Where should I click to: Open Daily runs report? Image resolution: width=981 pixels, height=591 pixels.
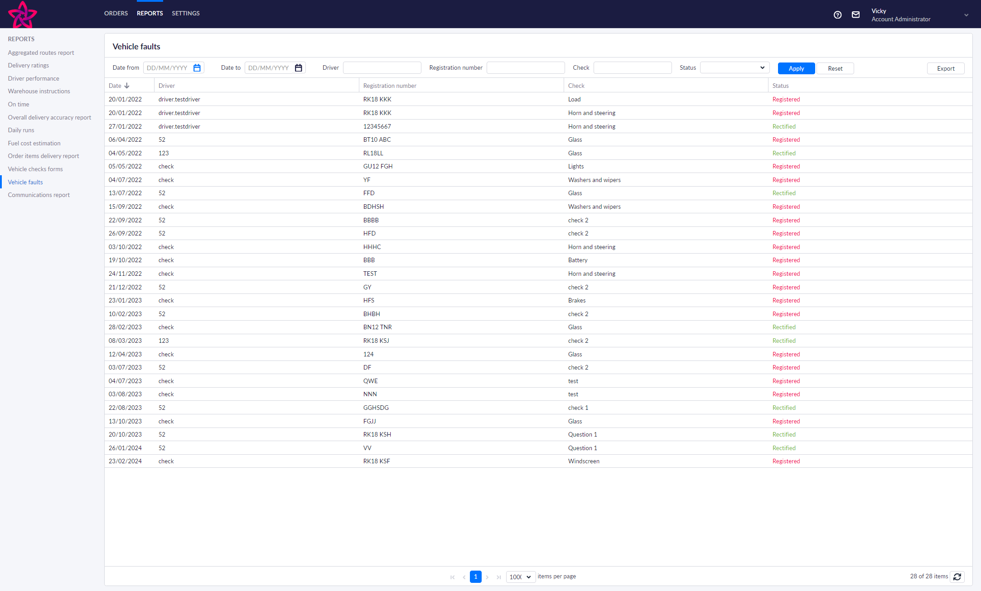click(21, 130)
